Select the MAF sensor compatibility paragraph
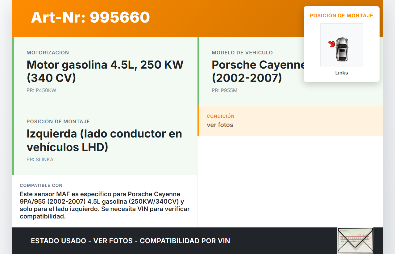 click(105, 205)
